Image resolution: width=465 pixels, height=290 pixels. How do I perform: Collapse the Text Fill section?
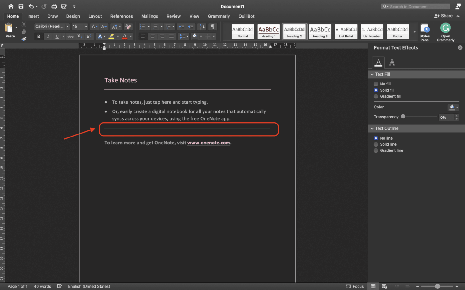372,74
